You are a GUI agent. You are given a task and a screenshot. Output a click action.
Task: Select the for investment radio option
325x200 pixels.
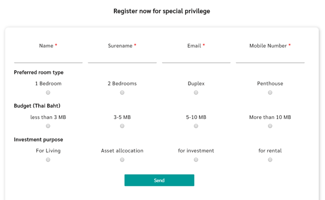pos(196,159)
